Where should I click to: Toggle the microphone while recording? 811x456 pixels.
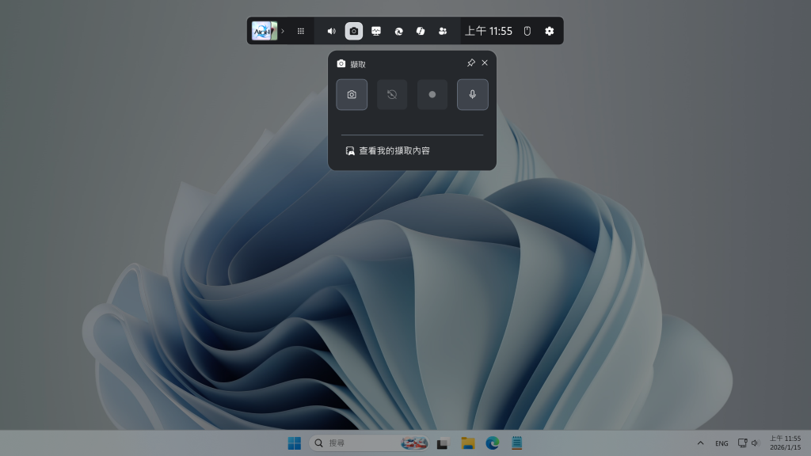click(x=473, y=94)
